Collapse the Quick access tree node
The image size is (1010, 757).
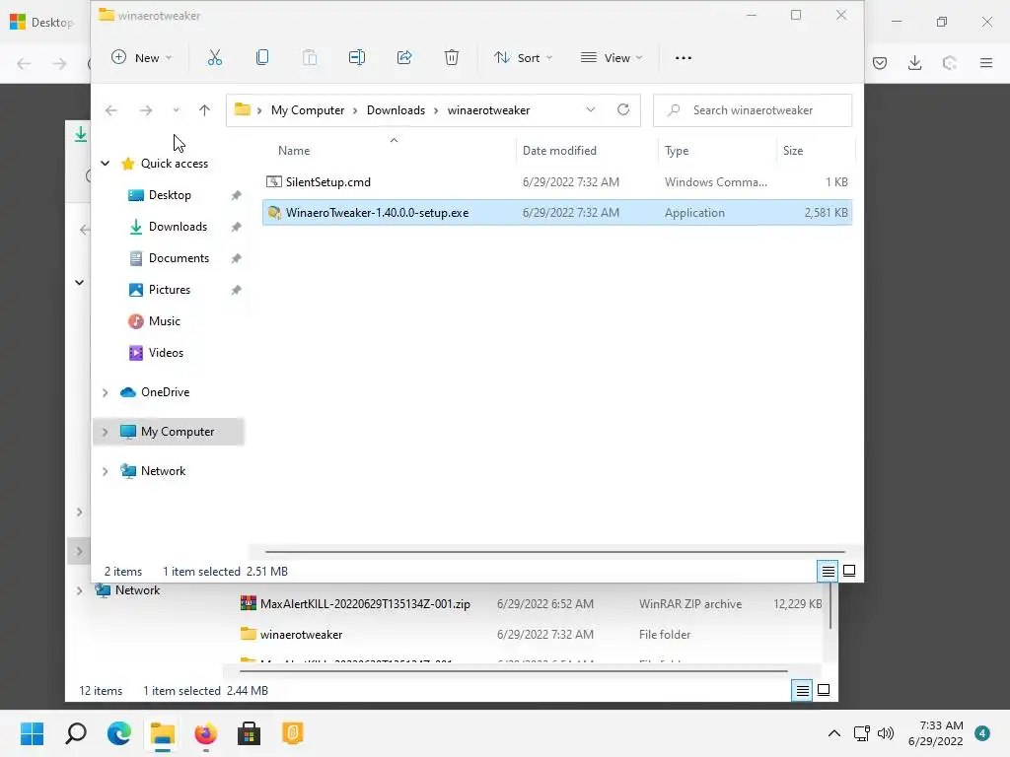click(105, 164)
